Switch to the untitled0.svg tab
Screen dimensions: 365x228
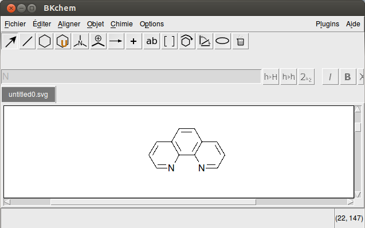pos(29,95)
